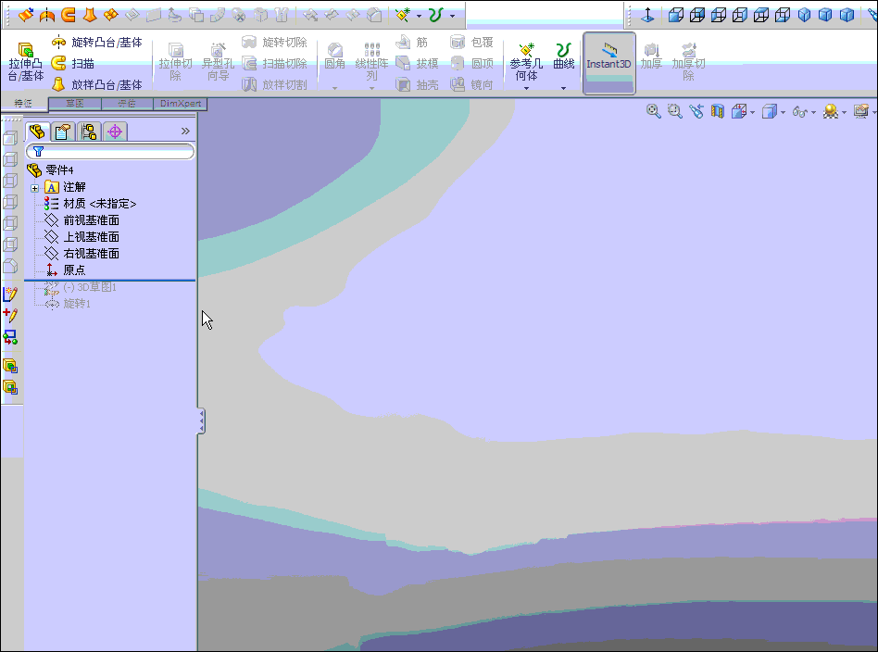The width and height of the screenshot is (878, 652).
Task: Click the Hide/Show Items glasses icon
Action: coord(799,112)
